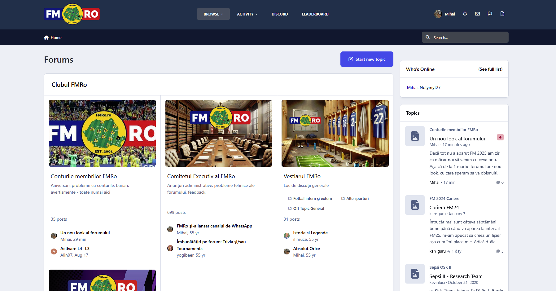Click the Cariera FM24 topic image icon
The image size is (556, 291).
pyautogui.click(x=415, y=205)
